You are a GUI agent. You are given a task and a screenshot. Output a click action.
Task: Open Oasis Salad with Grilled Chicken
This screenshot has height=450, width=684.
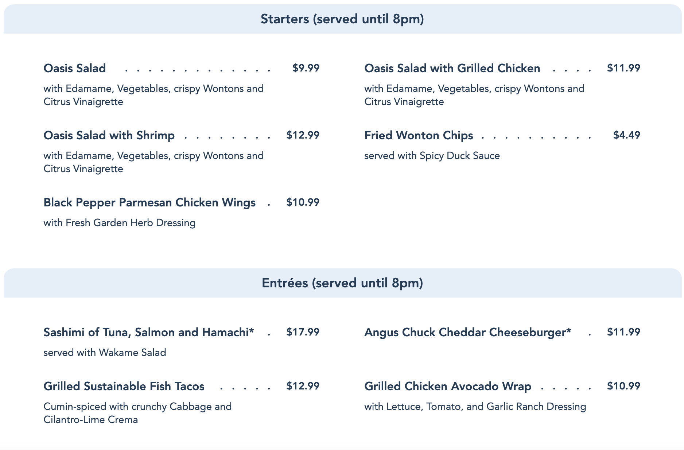452,68
